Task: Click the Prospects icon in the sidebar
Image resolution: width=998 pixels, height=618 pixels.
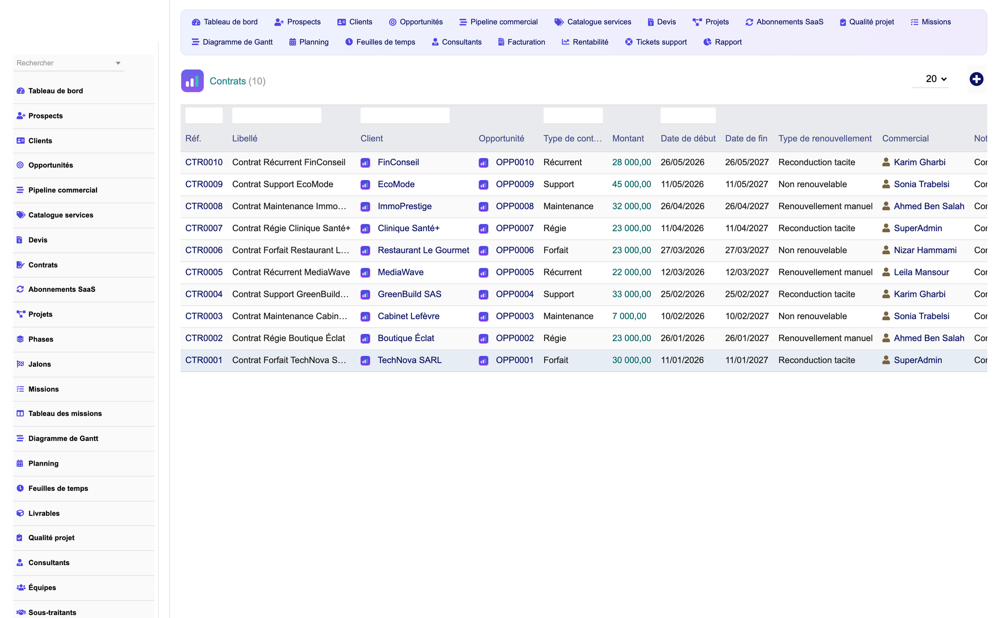Action: 21,116
